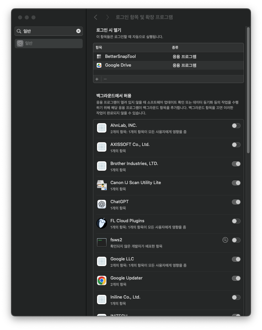Click the Google Updater item name
This screenshot has height=330, width=262.
(126, 278)
